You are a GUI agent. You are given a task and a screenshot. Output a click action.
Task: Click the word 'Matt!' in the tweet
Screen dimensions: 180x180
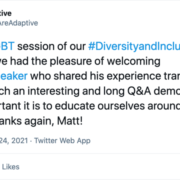click(70, 121)
